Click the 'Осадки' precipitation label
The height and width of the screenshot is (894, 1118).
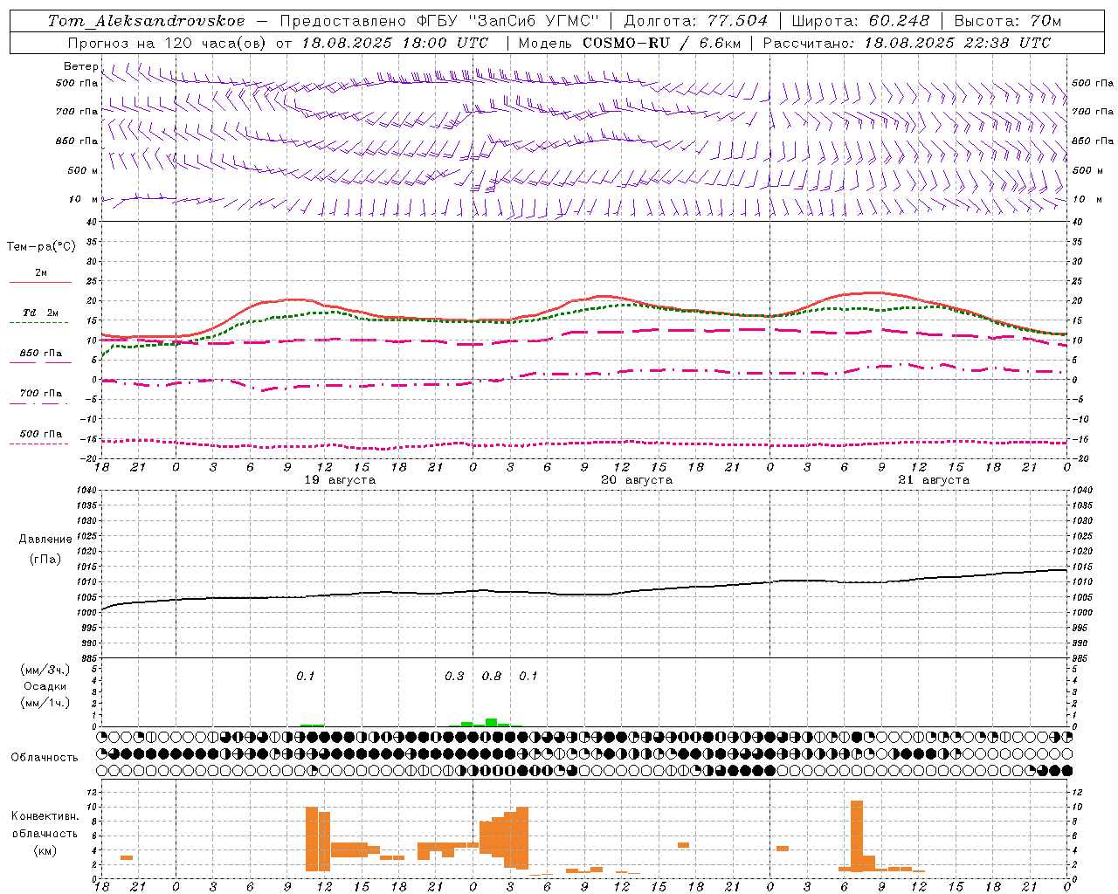[x=45, y=686]
